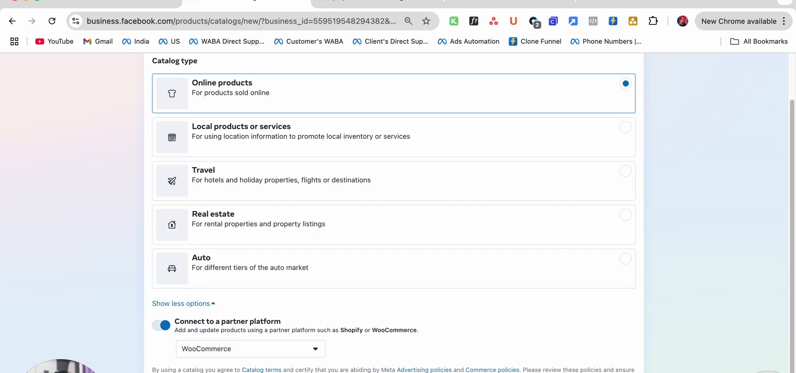Bookmark this page with the star icon
Screen dimensions: 796x373
[427, 21]
